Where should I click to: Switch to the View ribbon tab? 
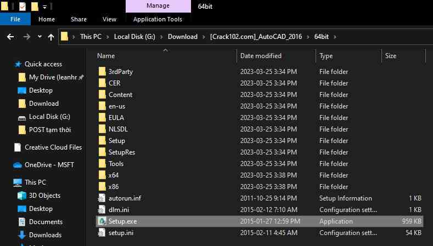tap(109, 19)
